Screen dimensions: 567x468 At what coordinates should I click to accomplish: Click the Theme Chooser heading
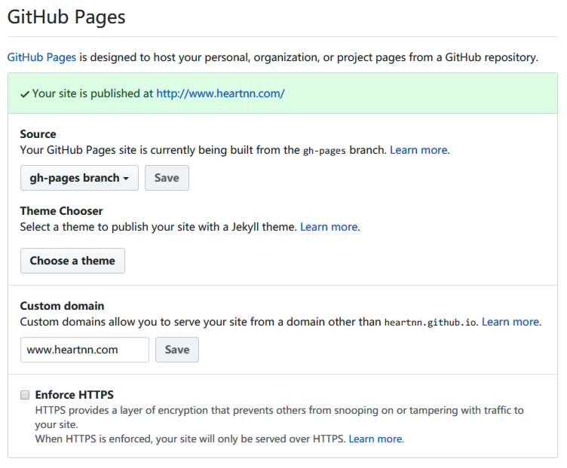(61, 211)
